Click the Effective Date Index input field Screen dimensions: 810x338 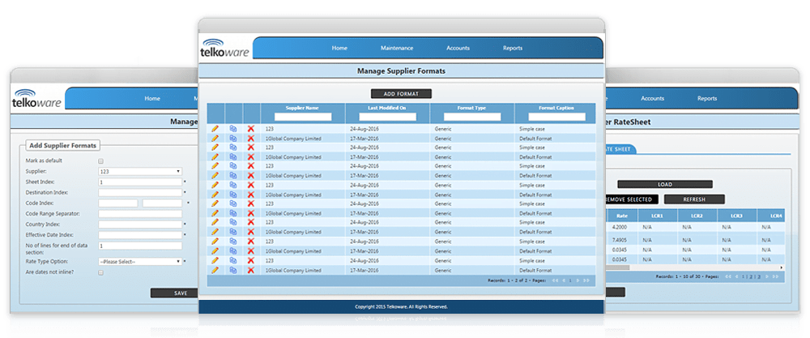[x=140, y=235]
